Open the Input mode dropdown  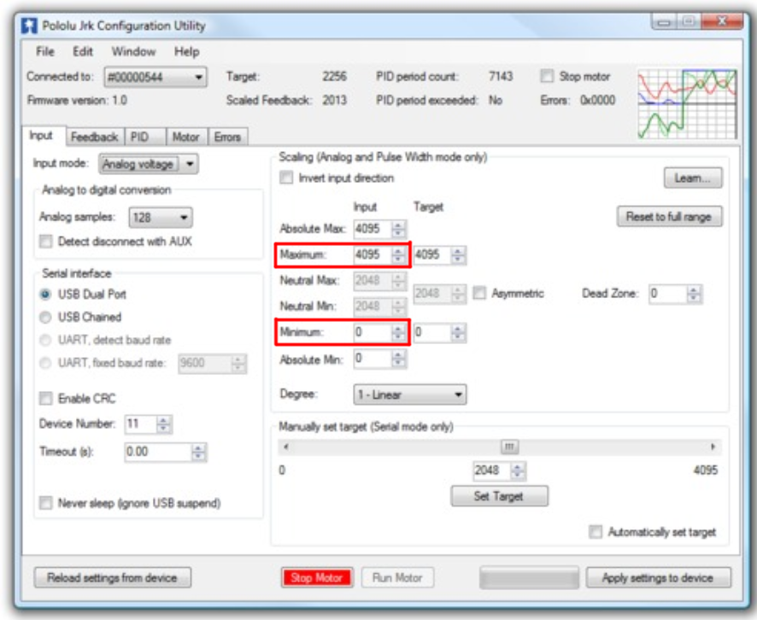(x=148, y=164)
